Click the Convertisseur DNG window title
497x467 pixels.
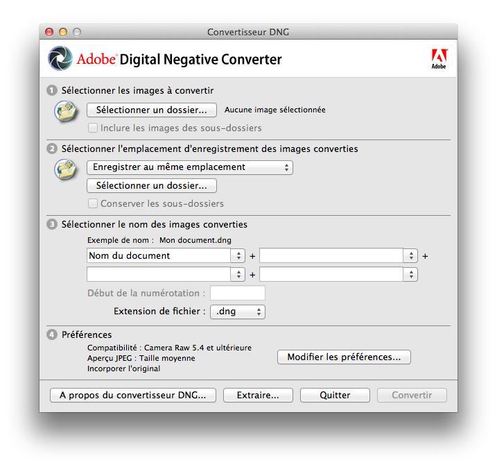click(248, 32)
